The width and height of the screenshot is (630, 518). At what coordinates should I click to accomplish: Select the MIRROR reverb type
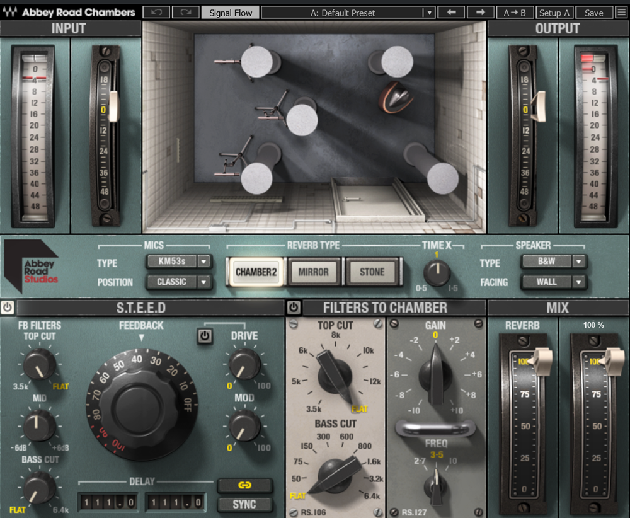point(313,272)
